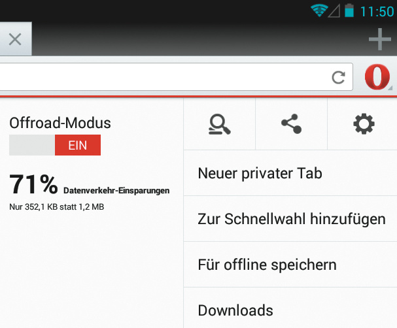Select Für offline speichern
This screenshot has height=328, width=397.
[x=290, y=265]
